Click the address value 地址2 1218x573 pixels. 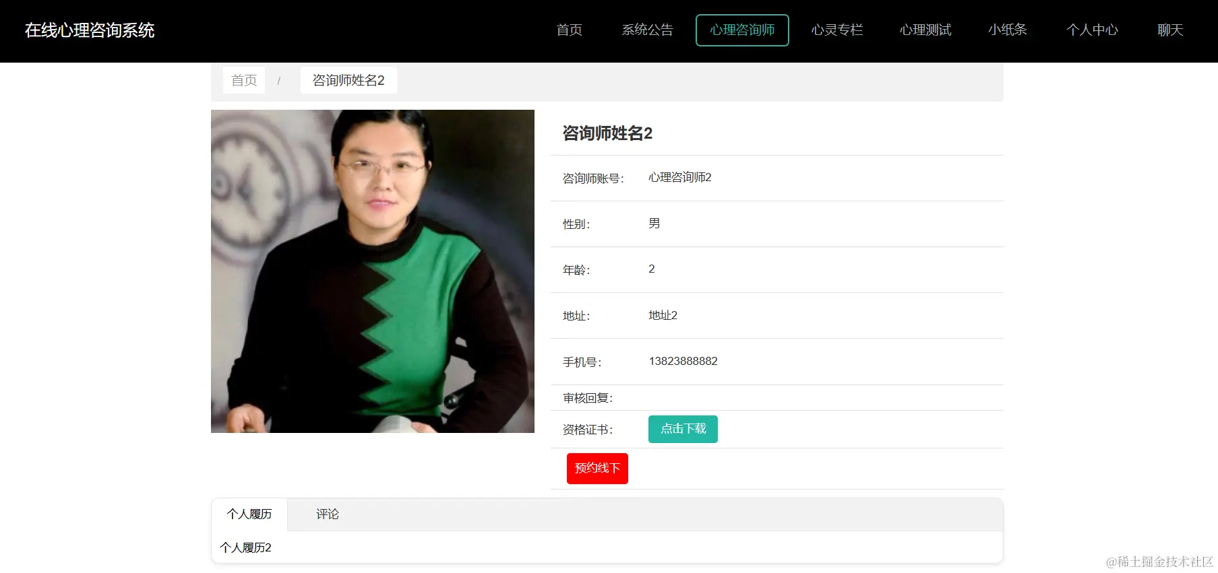(x=663, y=315)
